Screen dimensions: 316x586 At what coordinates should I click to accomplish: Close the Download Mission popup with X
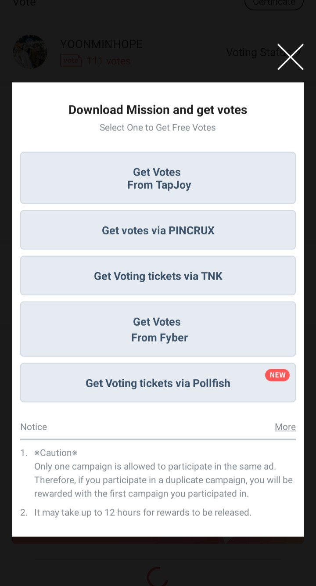click(290, 57)
